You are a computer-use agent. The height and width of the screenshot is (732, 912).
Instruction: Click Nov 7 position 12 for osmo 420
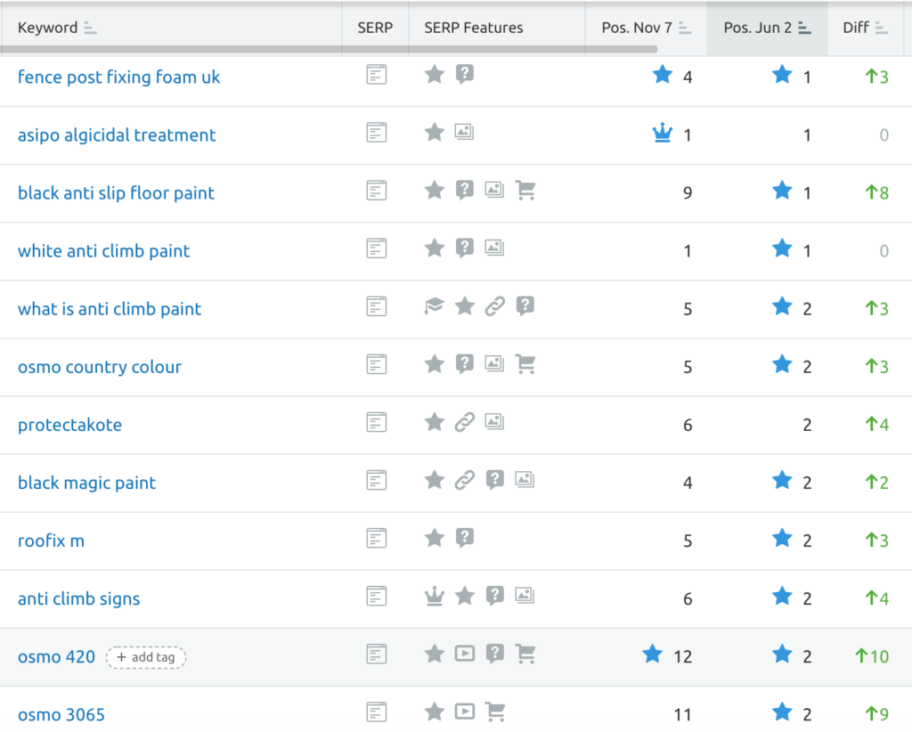(683, 656)
